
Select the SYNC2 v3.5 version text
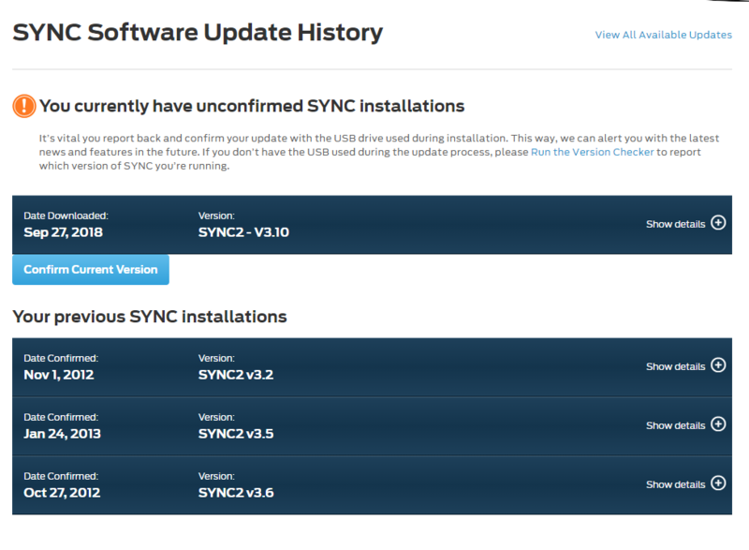coord(236,434)
